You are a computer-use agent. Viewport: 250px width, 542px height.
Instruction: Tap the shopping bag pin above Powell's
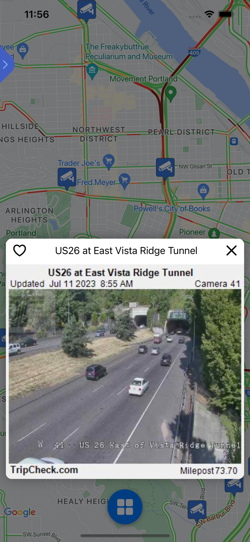[x=203, y=191]
